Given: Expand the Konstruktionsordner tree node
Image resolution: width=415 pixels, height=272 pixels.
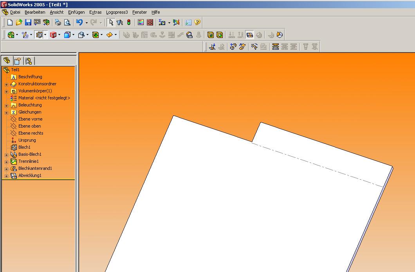Looking at the screenshot, I should [x=6, y=84].
